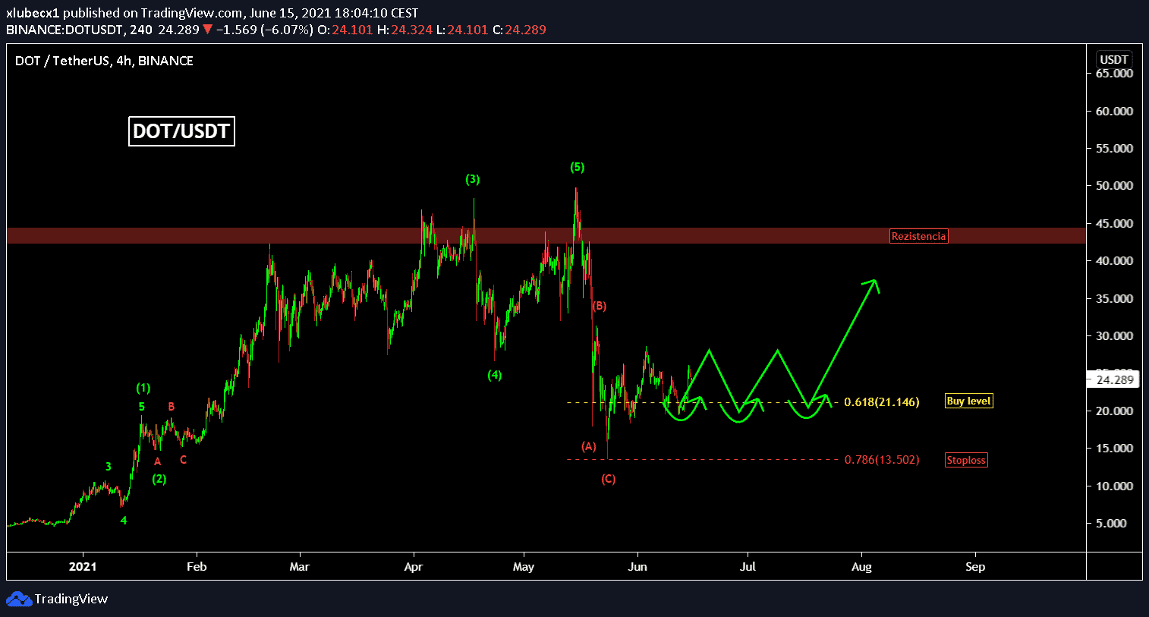Click the yellow Buy level label

968,401
